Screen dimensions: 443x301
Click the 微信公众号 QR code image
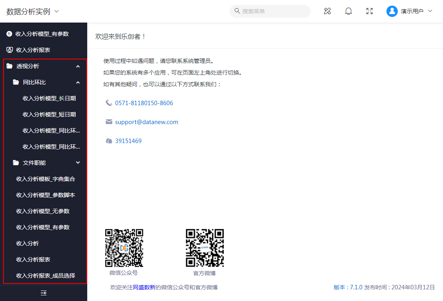point(124,248)
